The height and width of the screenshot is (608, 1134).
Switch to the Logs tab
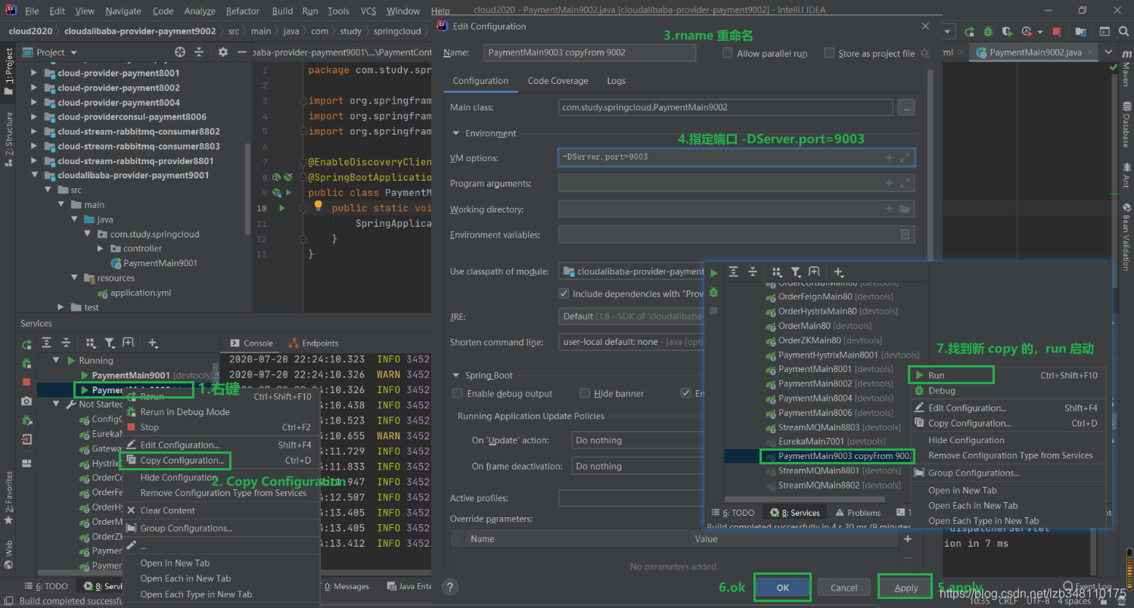click(x=616, y=81)
